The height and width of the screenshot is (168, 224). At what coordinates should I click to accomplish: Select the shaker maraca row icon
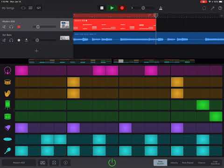7,151
